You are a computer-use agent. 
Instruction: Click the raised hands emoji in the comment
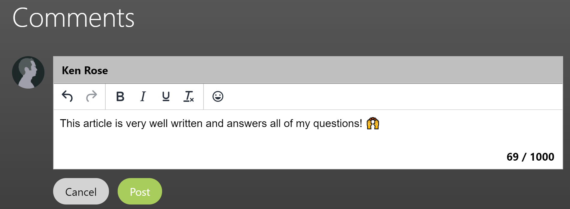[373, 123]
